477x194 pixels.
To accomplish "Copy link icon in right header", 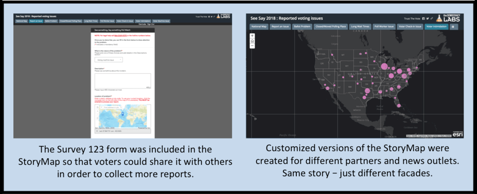I will click(431, 19).
